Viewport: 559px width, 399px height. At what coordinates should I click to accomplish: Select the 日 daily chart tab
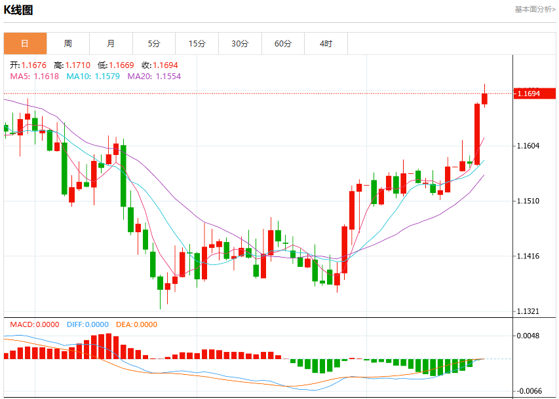point(25,43)
